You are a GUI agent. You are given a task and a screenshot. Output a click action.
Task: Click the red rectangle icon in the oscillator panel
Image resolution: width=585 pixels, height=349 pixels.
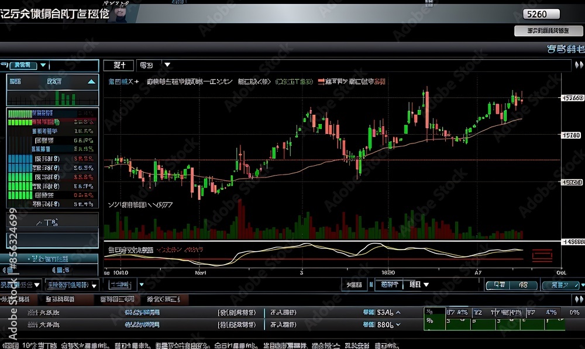542,255
